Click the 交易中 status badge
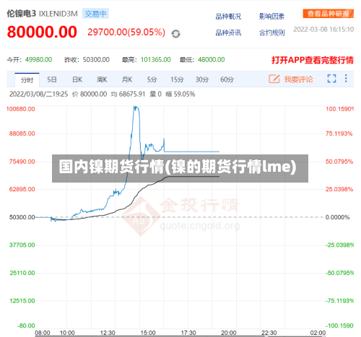The height and width of the screenshot is (337, 361). (x=95, y=14)
